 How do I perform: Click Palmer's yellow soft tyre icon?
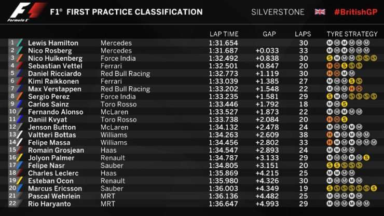click(366, 158)
